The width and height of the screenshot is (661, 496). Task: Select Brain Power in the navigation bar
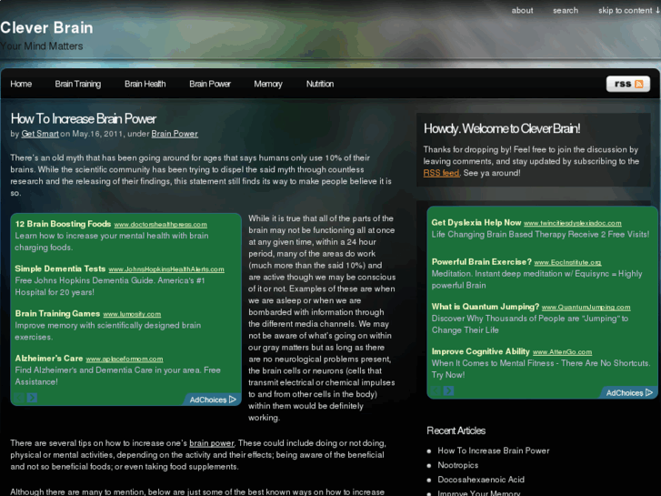[x=210, y=84]
